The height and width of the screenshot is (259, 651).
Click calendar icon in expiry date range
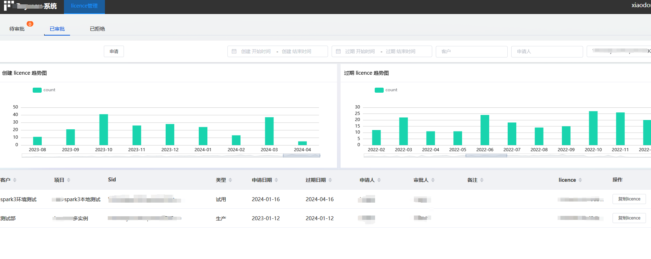tap(338, 51)
